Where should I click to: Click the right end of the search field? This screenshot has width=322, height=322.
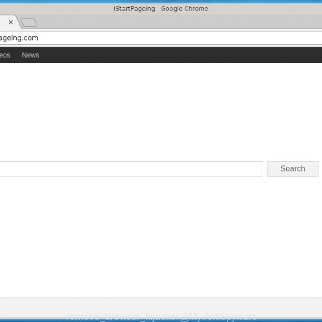click(254, 169)
